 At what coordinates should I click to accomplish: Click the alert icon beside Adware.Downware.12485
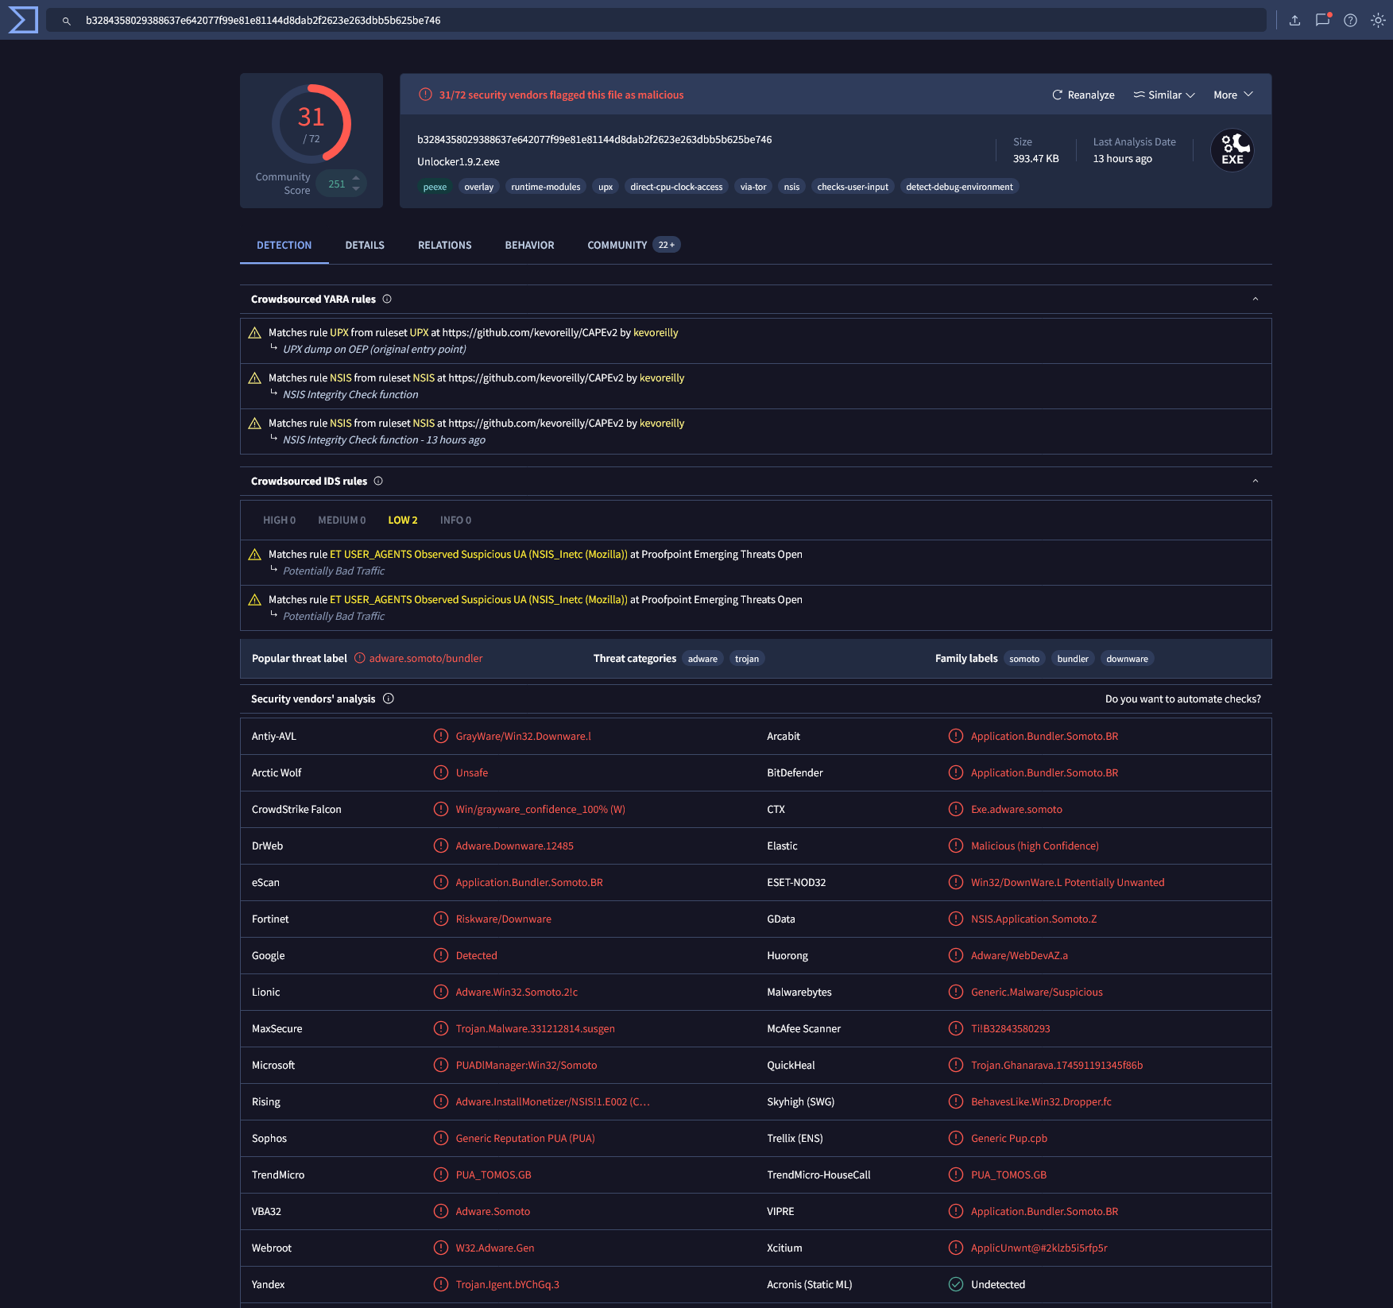(x=441, y=846)
